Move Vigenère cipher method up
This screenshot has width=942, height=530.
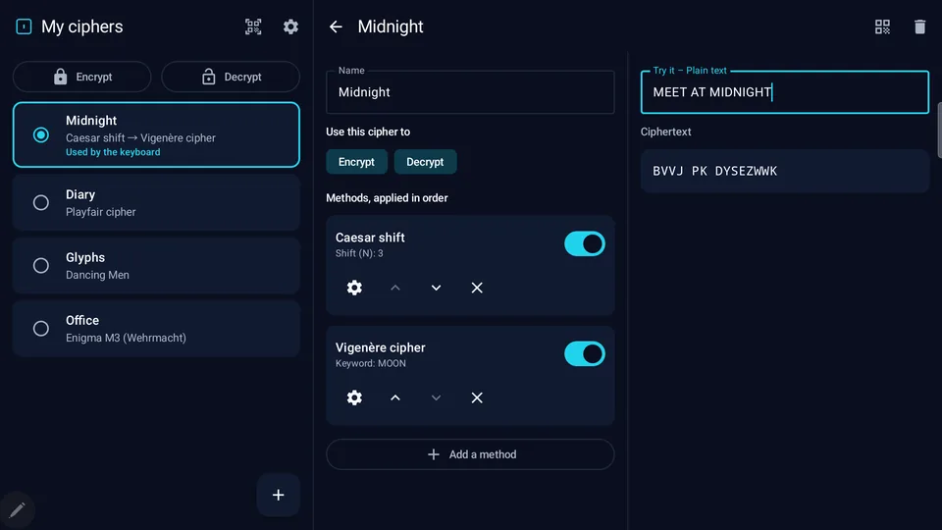395,397
